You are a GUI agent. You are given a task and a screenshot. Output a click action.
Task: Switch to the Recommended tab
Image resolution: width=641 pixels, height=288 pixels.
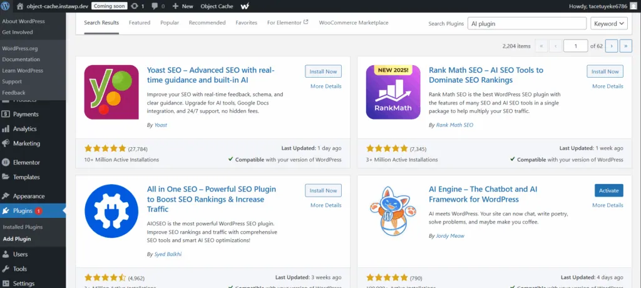pyautogui.click(x=207, y=23)
